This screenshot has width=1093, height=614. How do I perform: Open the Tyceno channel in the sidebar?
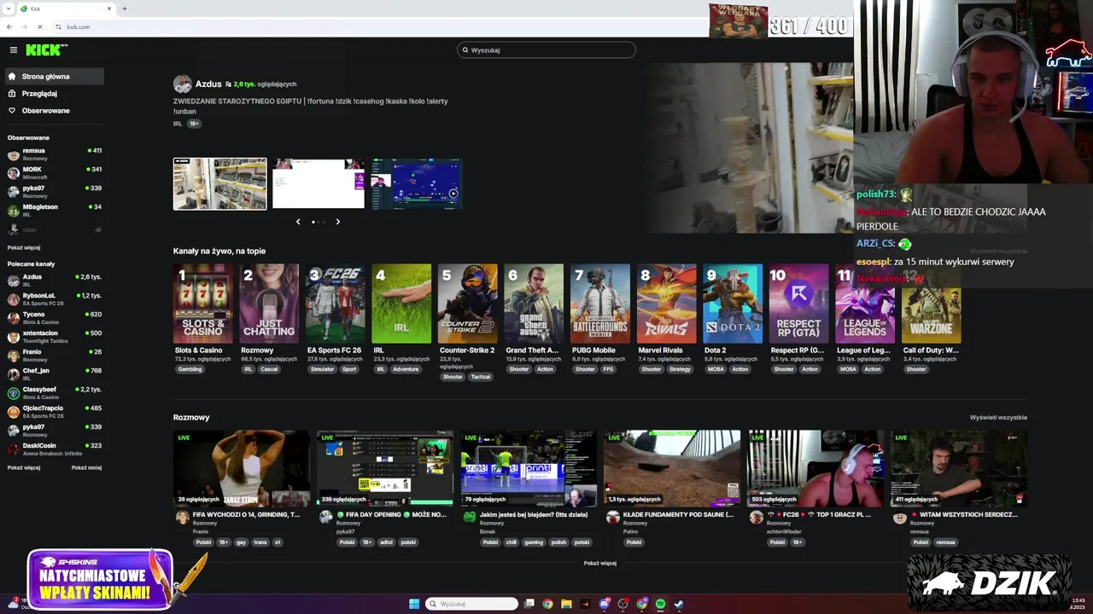34,315
